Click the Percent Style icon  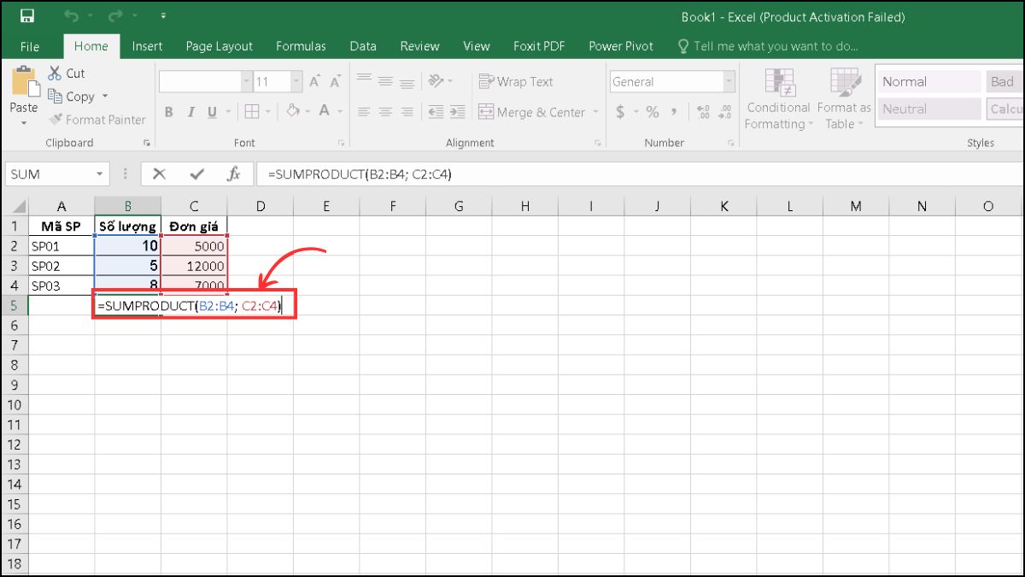tap(654, 111)
